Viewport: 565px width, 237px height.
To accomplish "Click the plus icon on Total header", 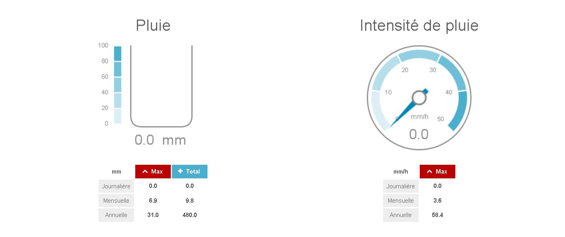I will (x=180, y=171).
